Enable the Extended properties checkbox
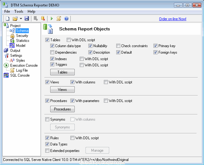This screenshot has width=204, height=165. (x=47, y=151)
